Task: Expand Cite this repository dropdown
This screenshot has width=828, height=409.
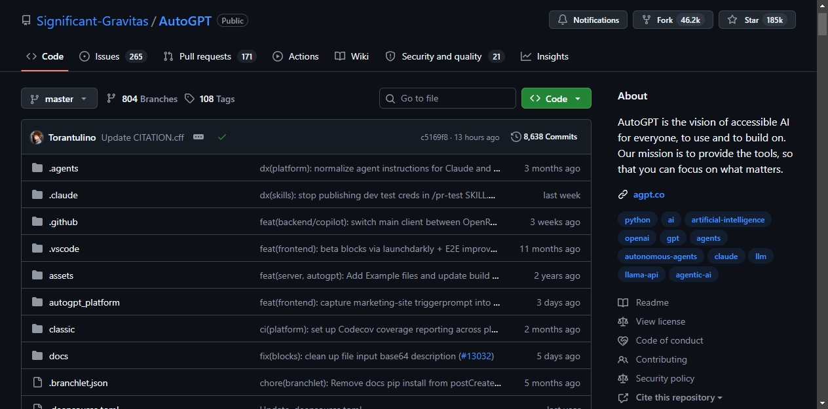Action: [679, 397]
